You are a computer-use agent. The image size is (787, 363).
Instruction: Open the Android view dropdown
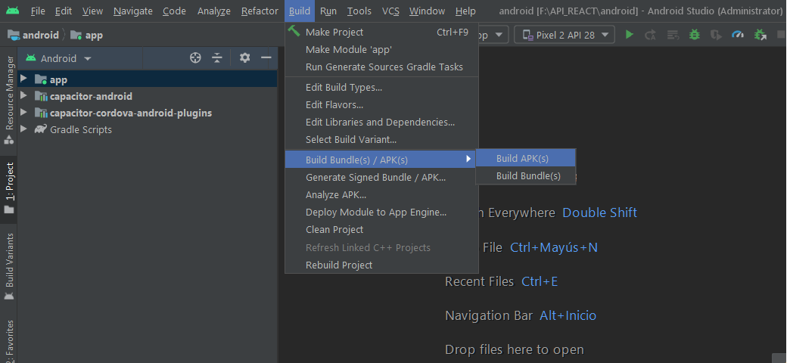[59, 58]
